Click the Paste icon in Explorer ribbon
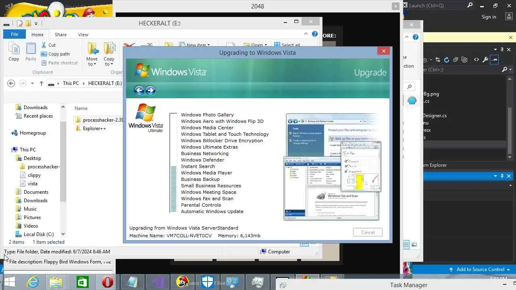The height and width of the screenshot is (290, 516). [x=31, y=52]
